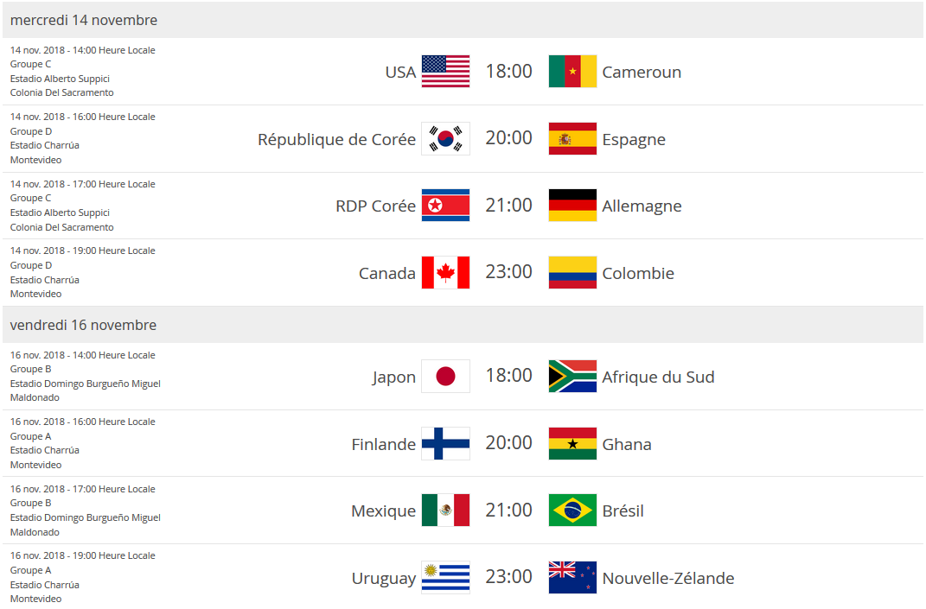This screenshot has width=926, height=609.
Task: Click the Allemagne flag icon
Action: tap(572, 206)
